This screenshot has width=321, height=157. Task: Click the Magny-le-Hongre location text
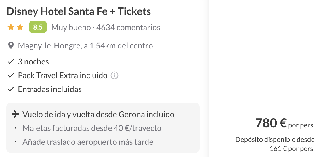[x=85, y=46]
